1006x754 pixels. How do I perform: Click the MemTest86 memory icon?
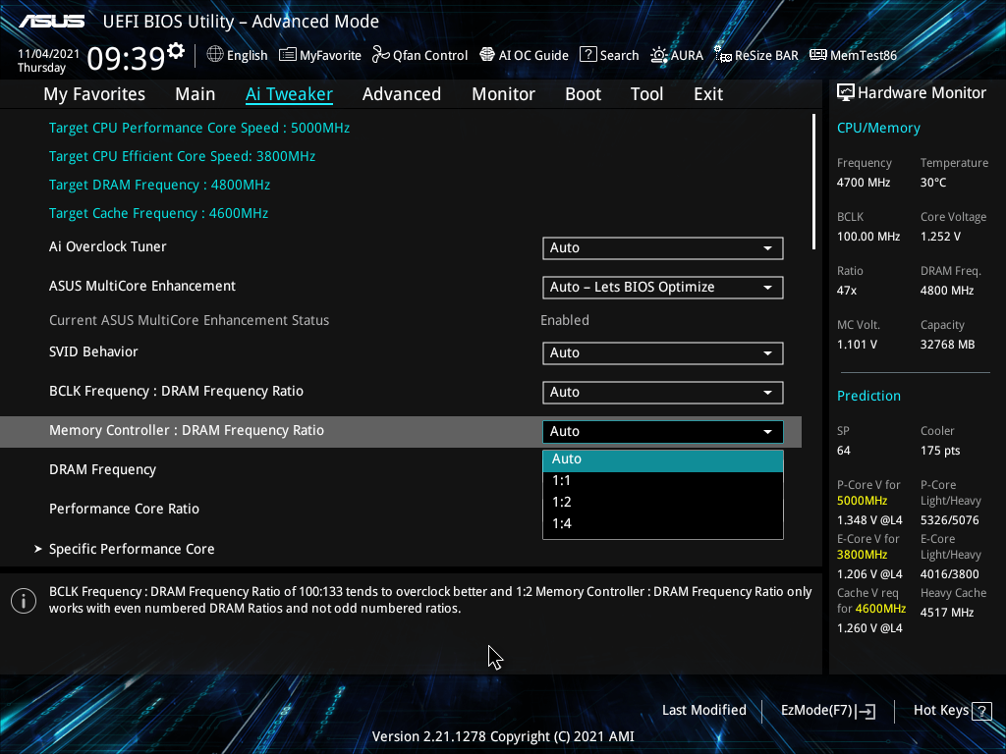(818, 55)
